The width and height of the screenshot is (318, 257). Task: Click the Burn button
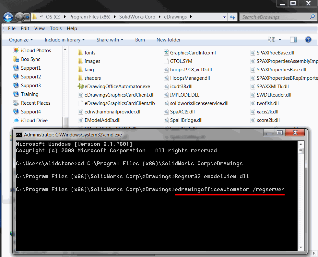pyautogui.click(x=140, y=40)
